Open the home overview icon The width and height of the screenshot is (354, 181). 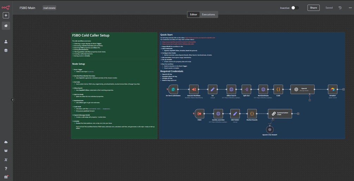pyautogui.click(x=6, y=26)
